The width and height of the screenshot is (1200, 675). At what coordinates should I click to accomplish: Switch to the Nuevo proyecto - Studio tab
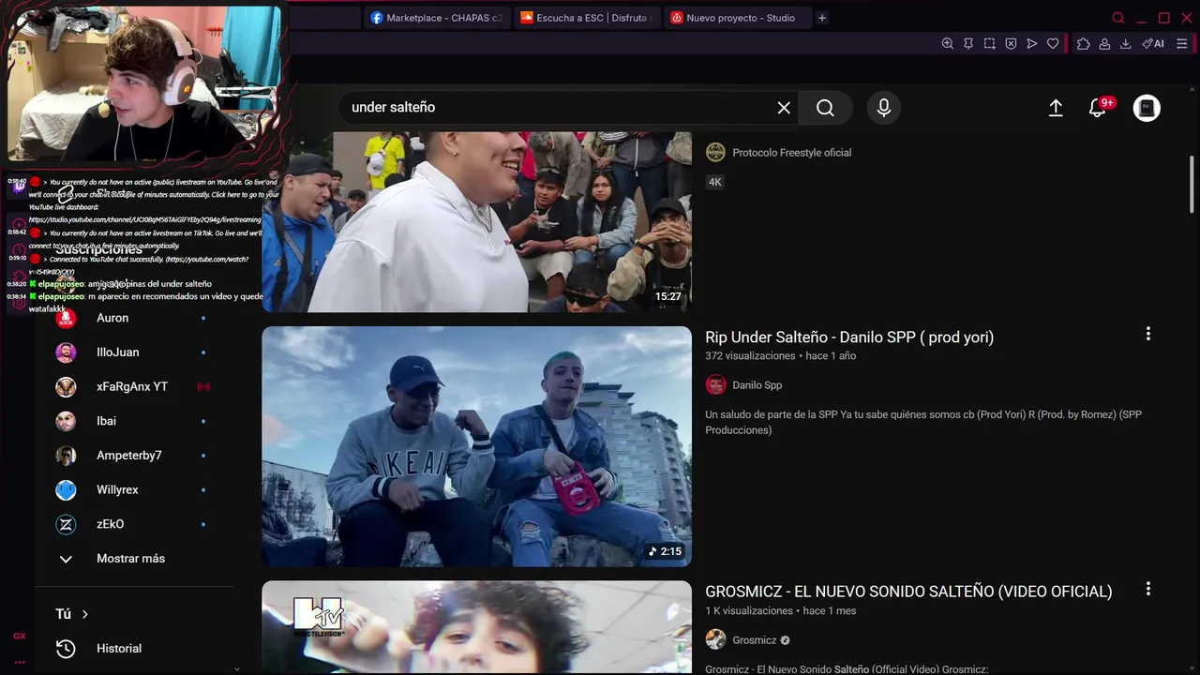pyautogui.click(x=737, y=18)
